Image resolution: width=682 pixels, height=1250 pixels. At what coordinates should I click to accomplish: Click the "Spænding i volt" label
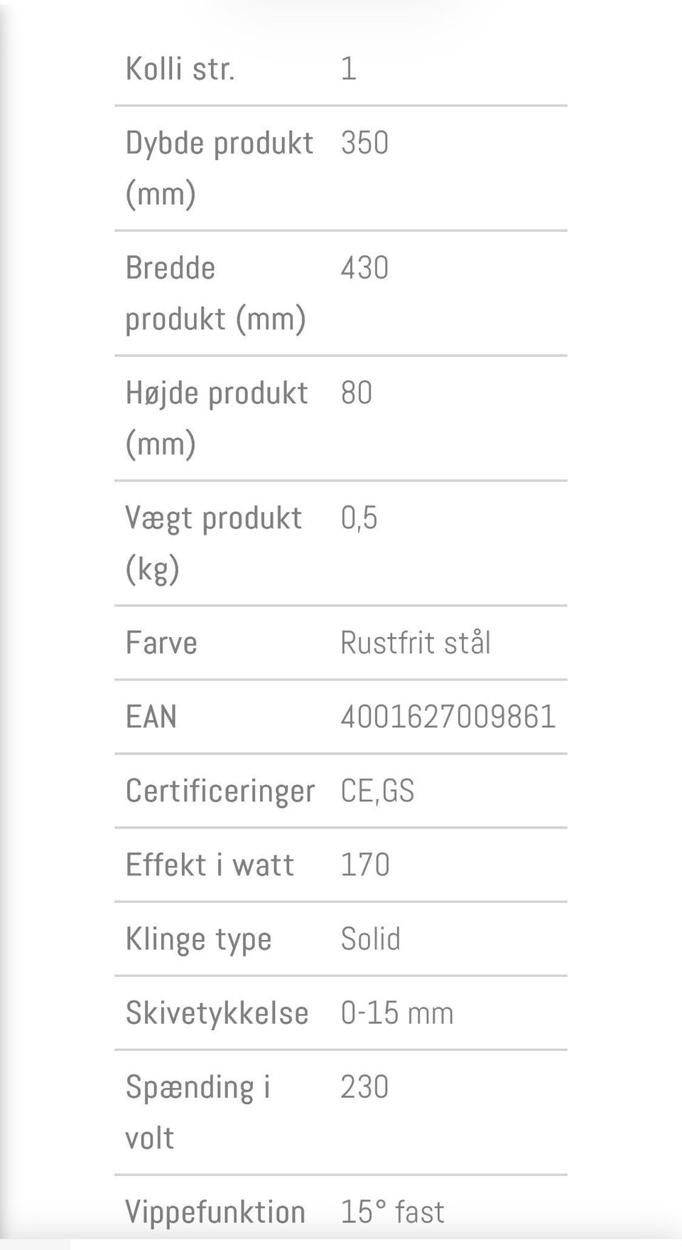197,1112
